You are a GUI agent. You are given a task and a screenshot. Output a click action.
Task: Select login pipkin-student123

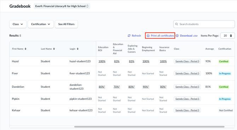[81, 99]
